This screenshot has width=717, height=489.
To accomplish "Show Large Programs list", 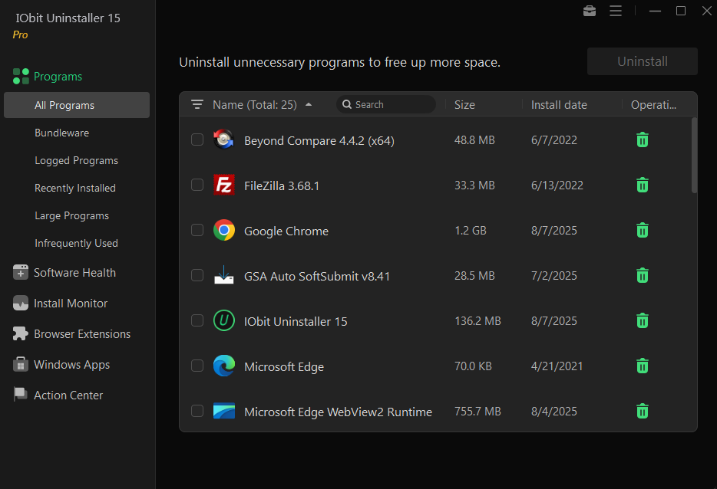I will [72, 215].
